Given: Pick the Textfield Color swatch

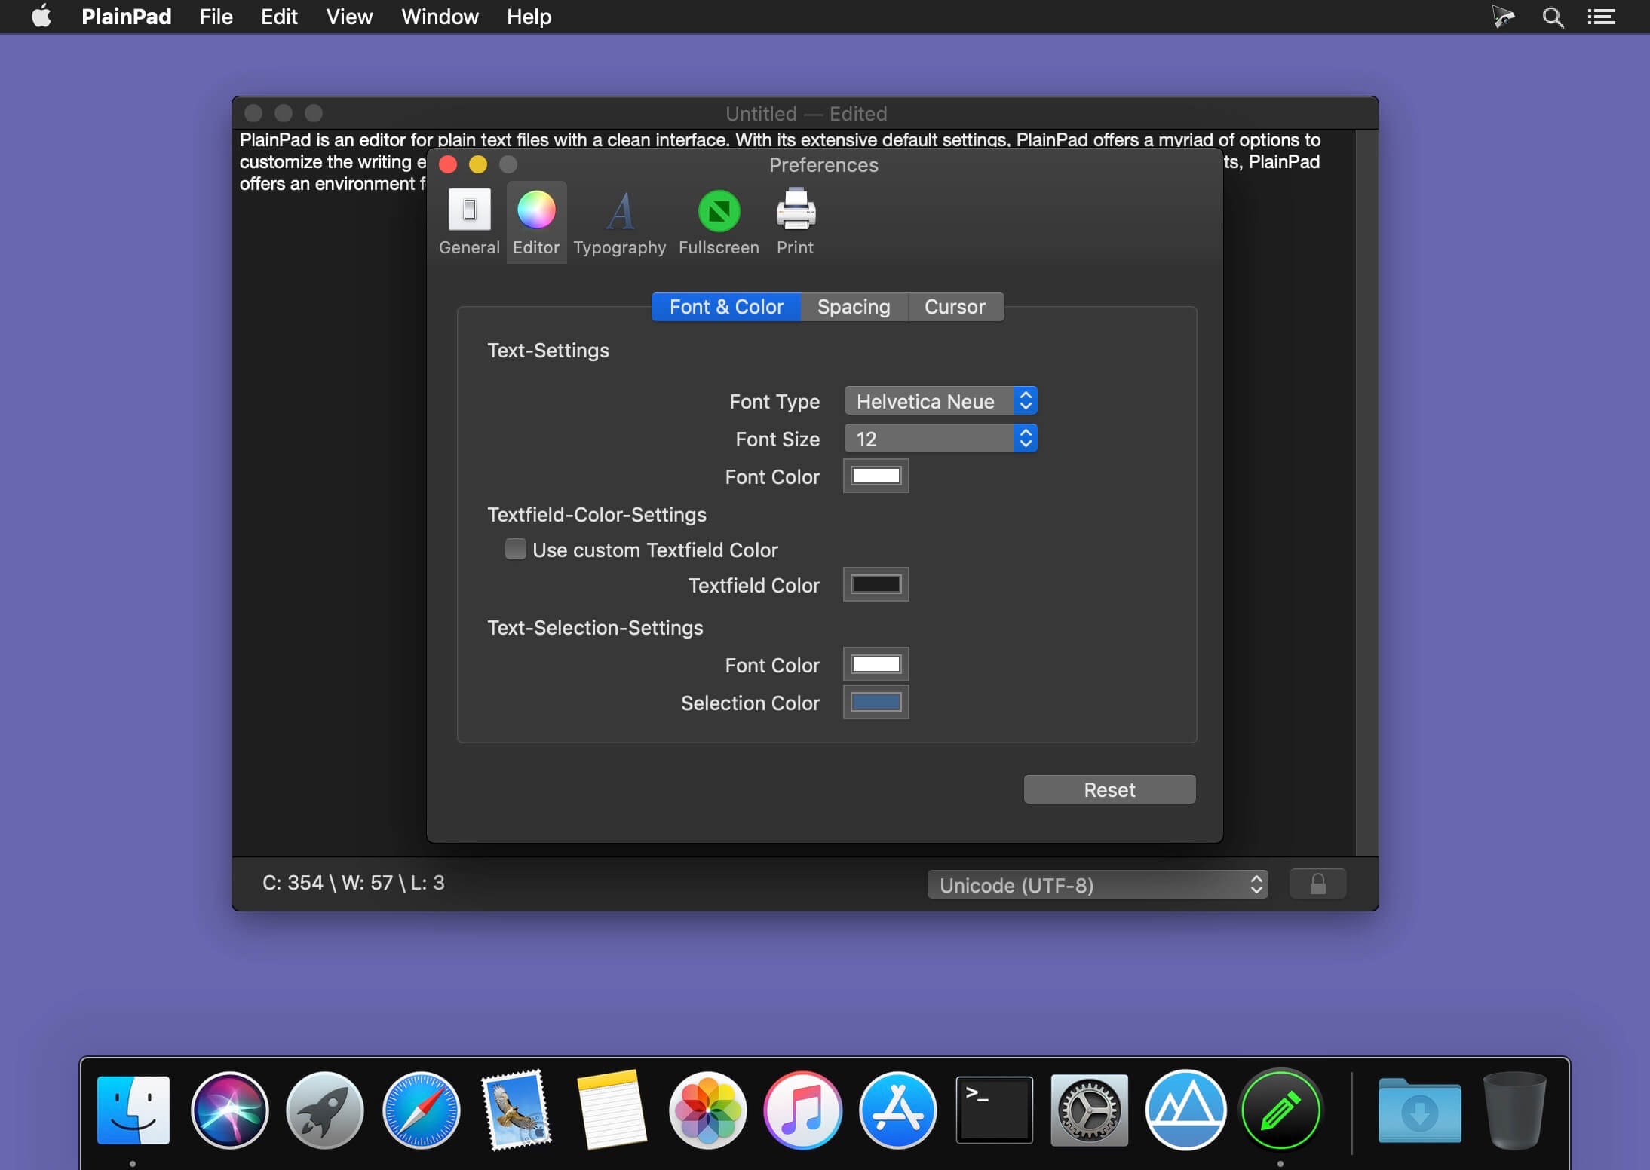Looking at the screenshot, I should pyautogui.click(x=876, y=584).
